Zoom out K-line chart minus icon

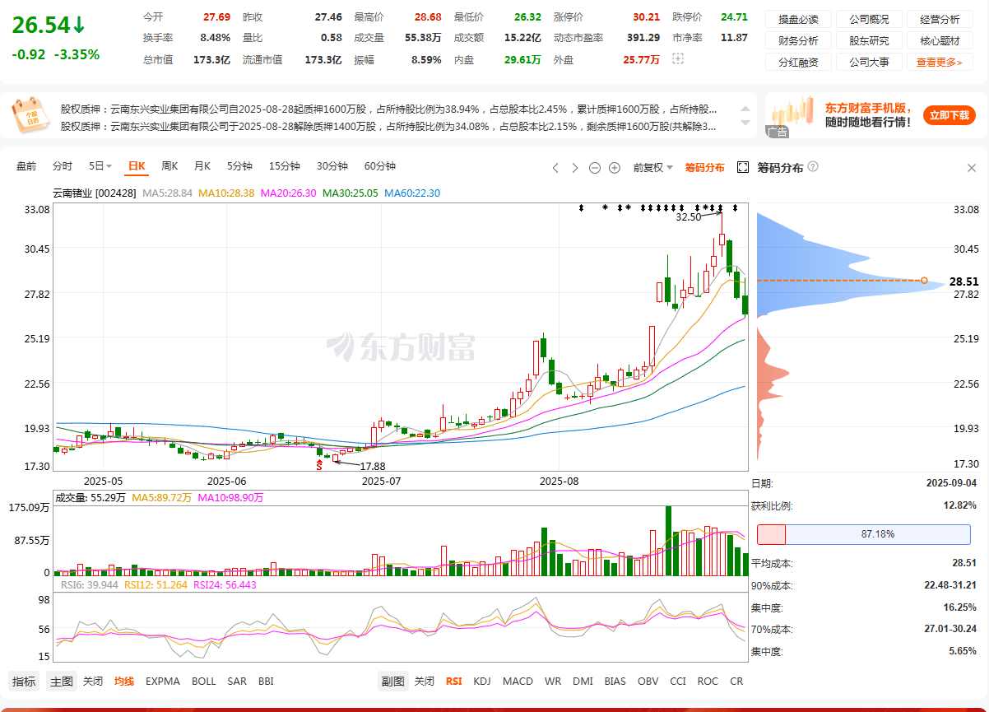(x=596, y=168)
